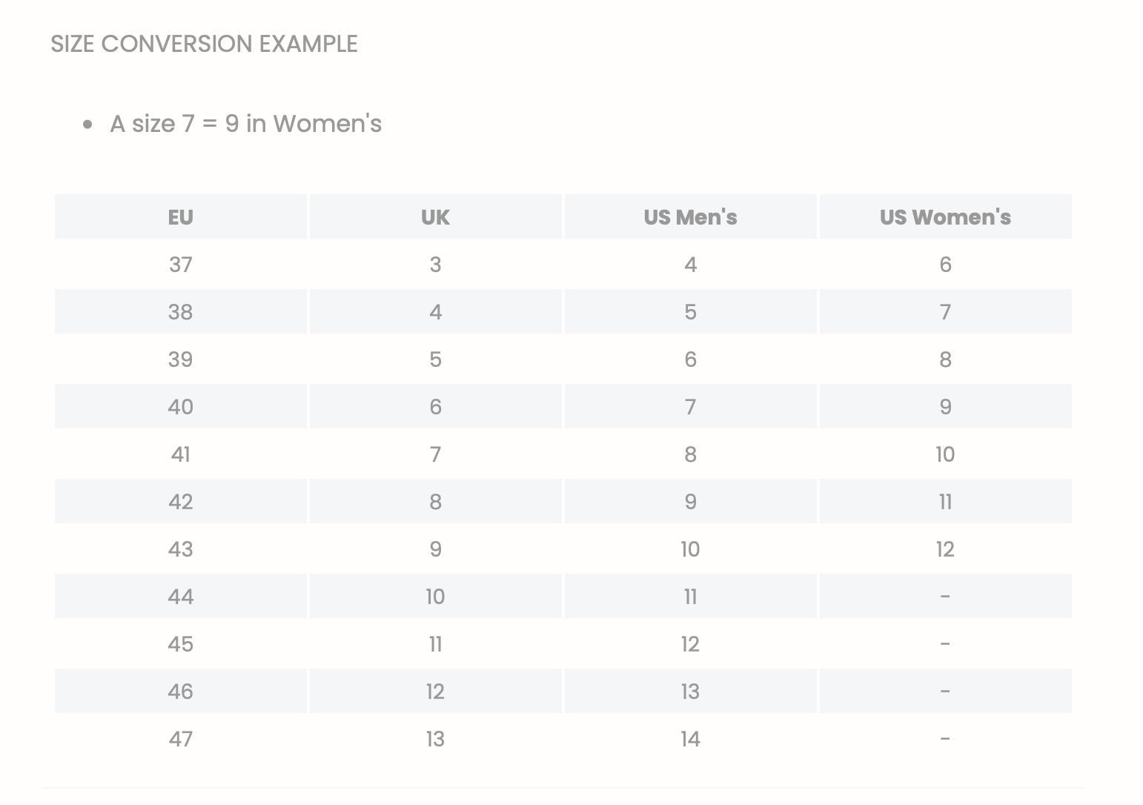Viewport: 1143px width, 805px height.
Task: Select EU size 42 cell
Action: click(x=181, y=502)
